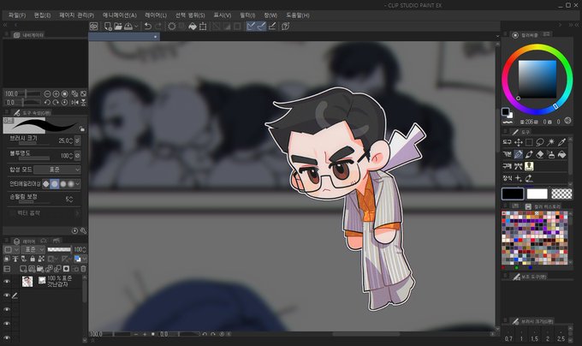Open the 필터(I) menu

click(x=247, y=15)
